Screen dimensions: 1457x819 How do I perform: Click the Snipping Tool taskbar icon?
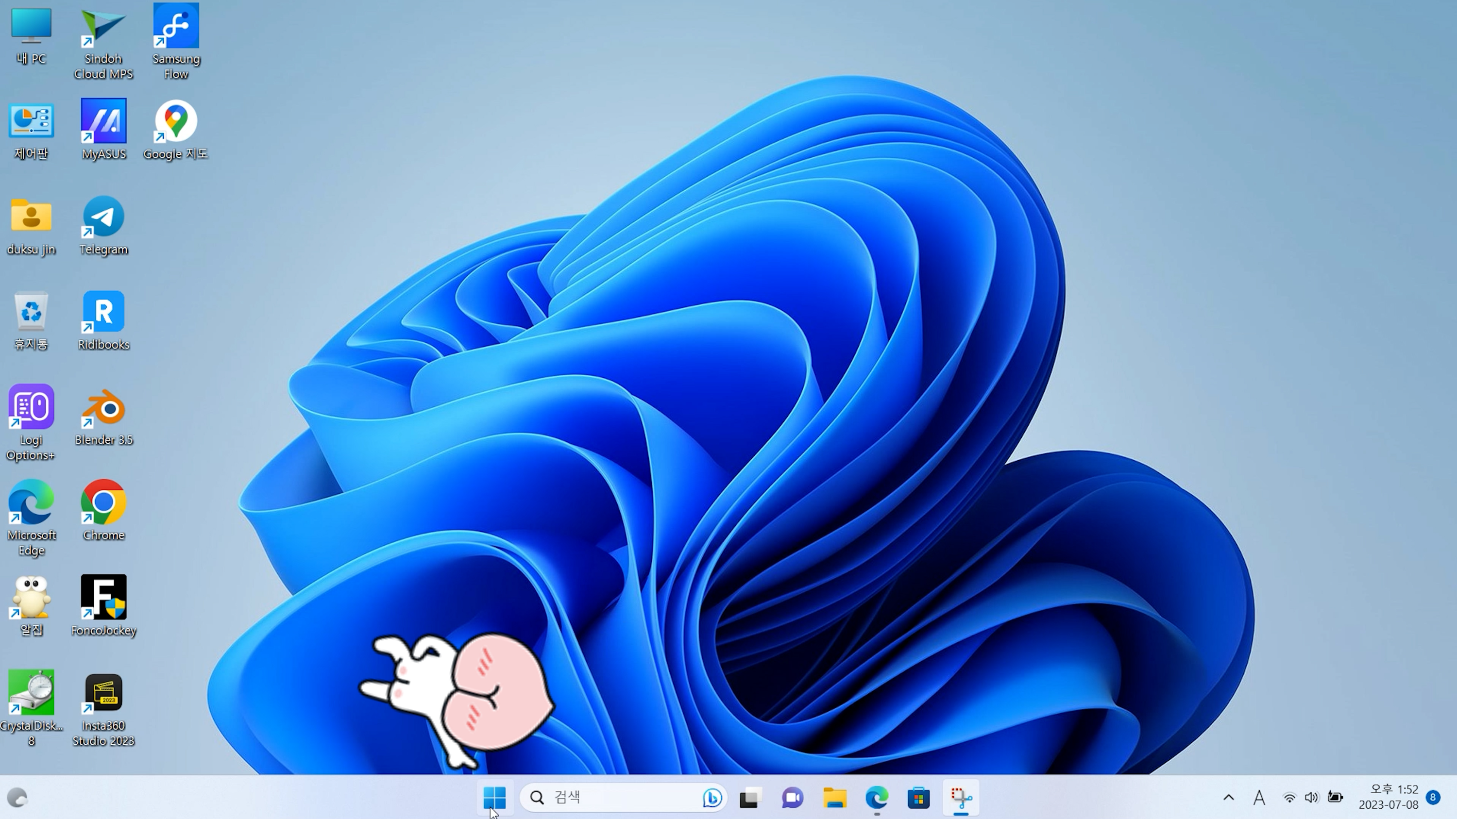tap(961, 798)
